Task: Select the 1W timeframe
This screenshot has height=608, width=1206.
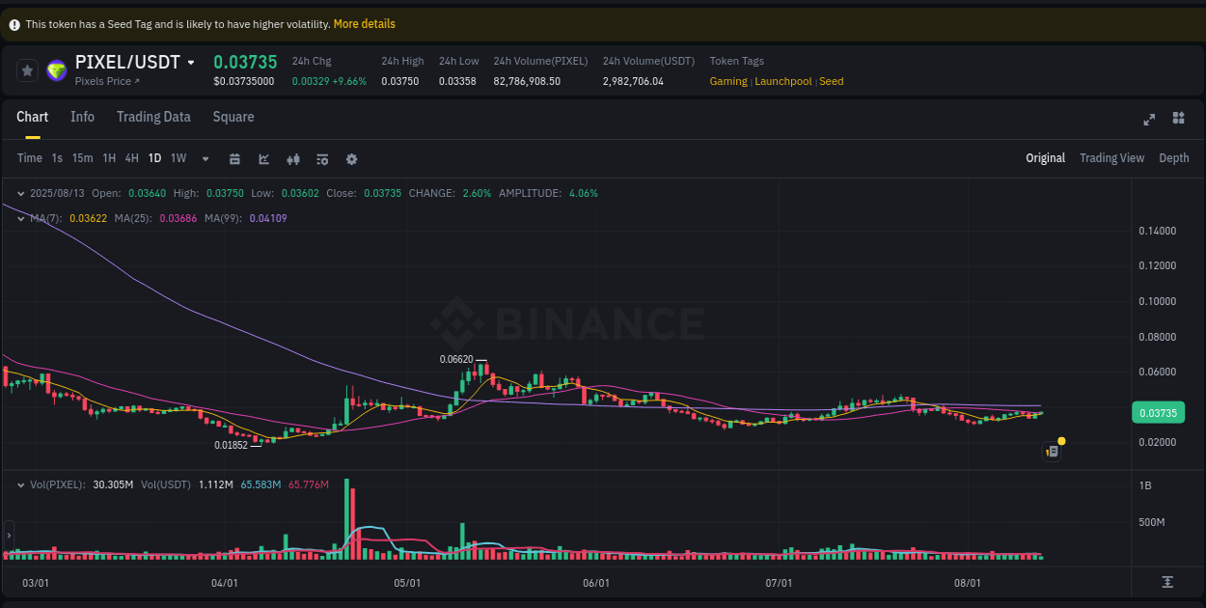Action: point(178,158)
